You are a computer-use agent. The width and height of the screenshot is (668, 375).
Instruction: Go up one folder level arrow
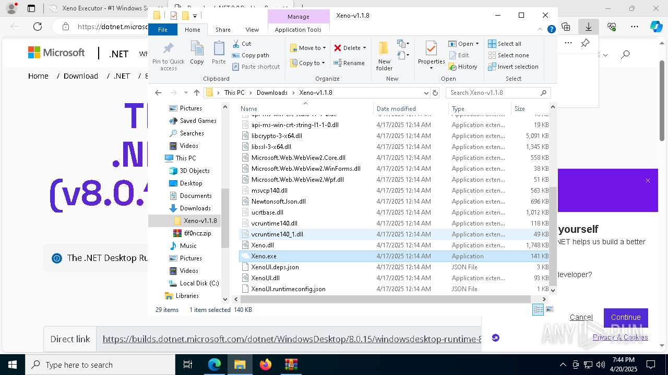(x=197, y=93)
